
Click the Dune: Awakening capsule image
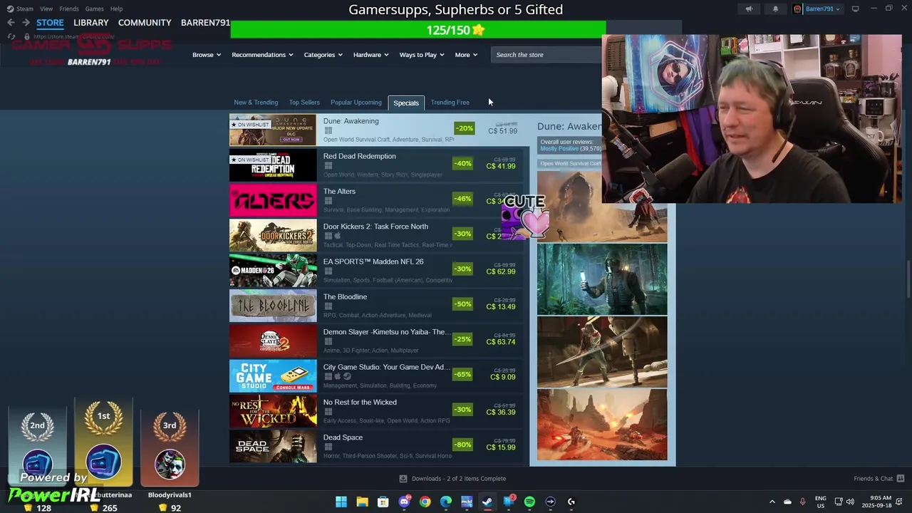click(x=273, y=130)
